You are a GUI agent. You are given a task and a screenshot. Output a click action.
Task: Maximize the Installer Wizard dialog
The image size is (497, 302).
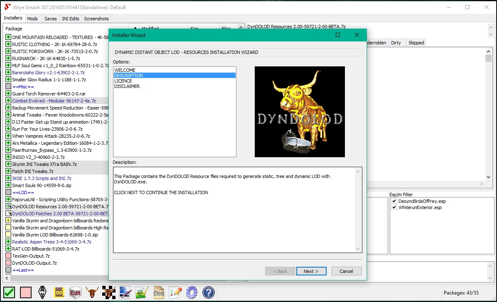point(338,35)
